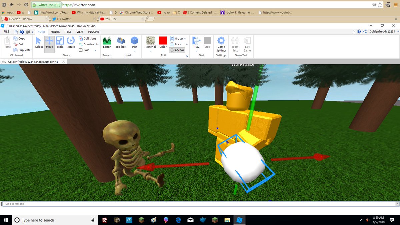This screenshot has width=400, height=225.
Task: Switch to the PLUGINS ribbon tab
Action: tap(94, 32)
